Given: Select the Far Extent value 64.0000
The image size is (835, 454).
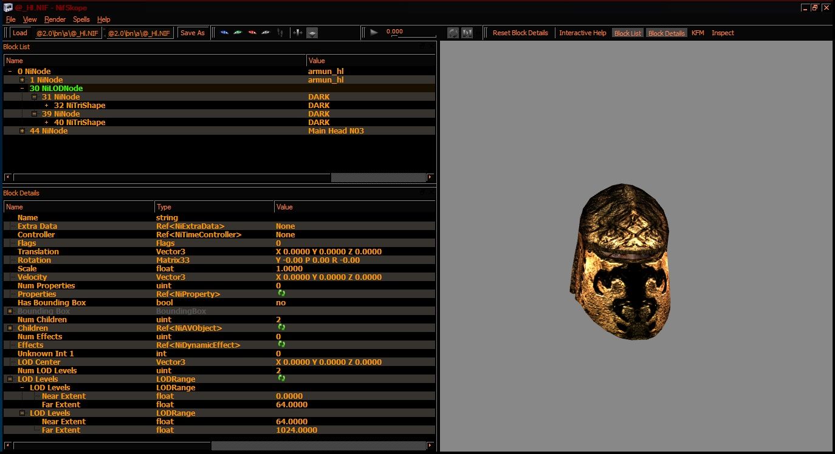Looking at the screenshot, I should [292, 405].
